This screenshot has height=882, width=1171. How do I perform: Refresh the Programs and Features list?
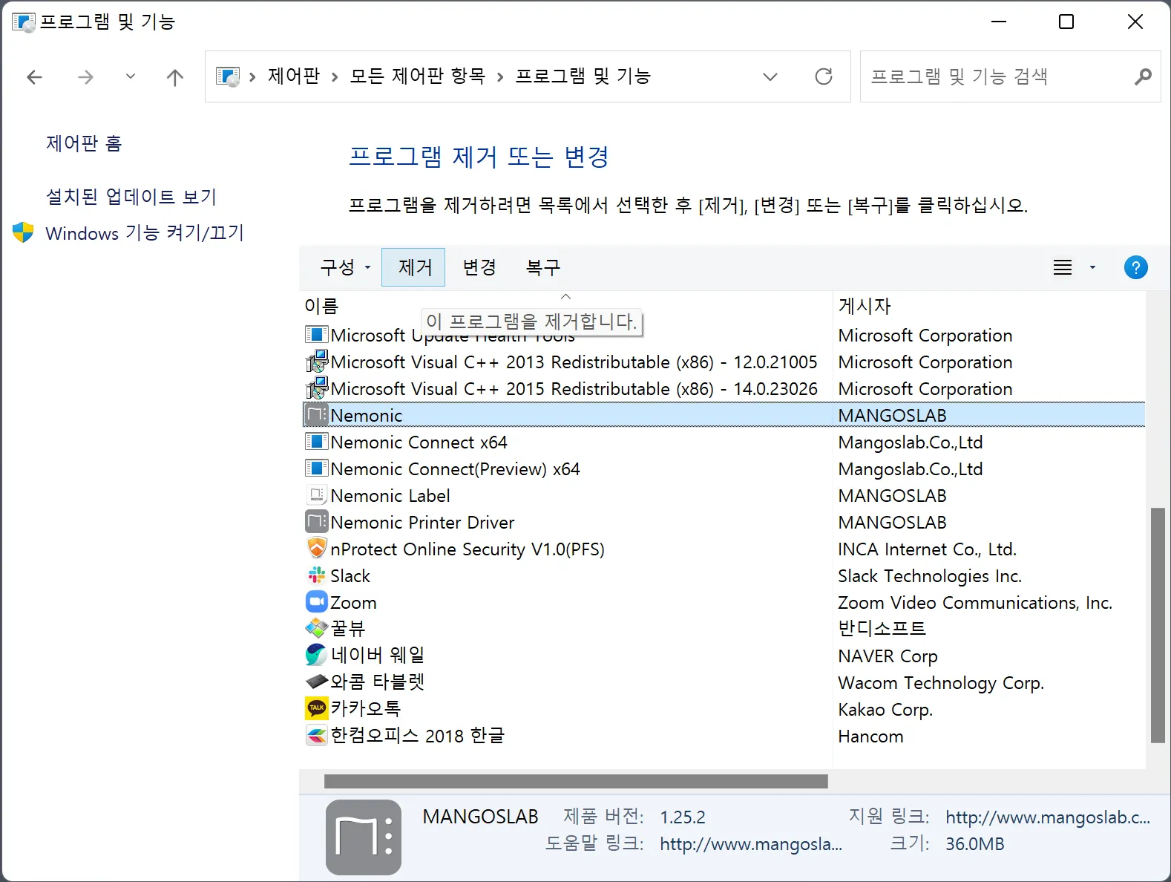(824, 76)
